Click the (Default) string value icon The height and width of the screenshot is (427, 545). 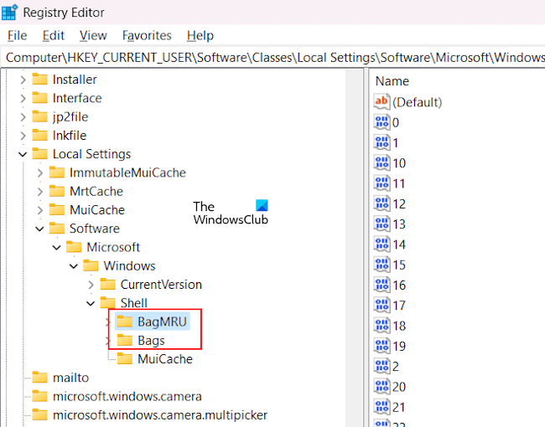pyautogui.click(x=381, y=101)
